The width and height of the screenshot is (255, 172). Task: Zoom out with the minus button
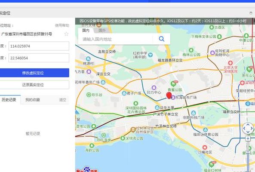248,152
